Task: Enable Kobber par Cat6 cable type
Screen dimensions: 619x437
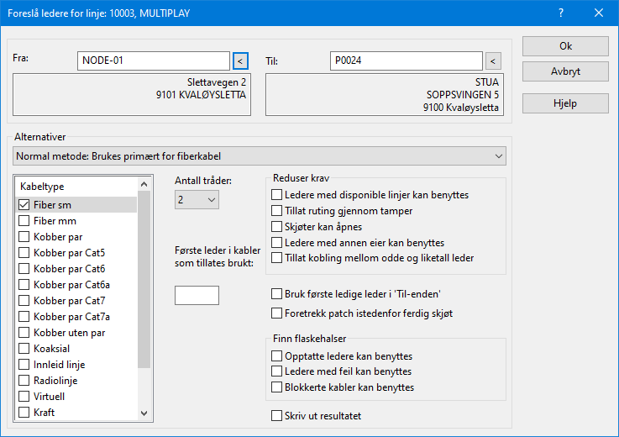Action: 24,269
